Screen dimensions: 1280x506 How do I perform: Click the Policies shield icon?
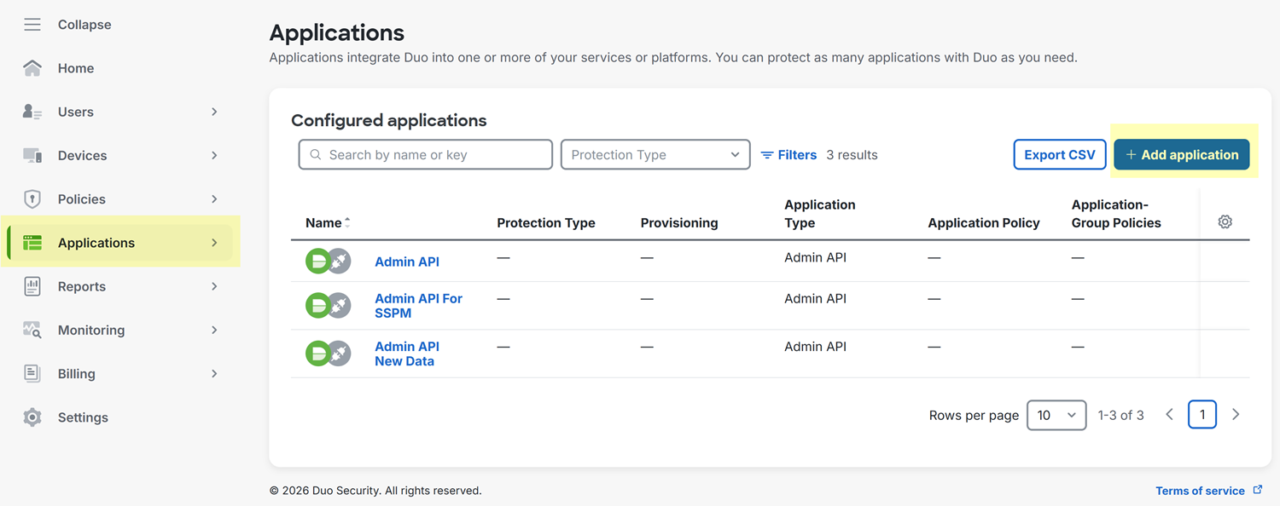pos(32,199)
